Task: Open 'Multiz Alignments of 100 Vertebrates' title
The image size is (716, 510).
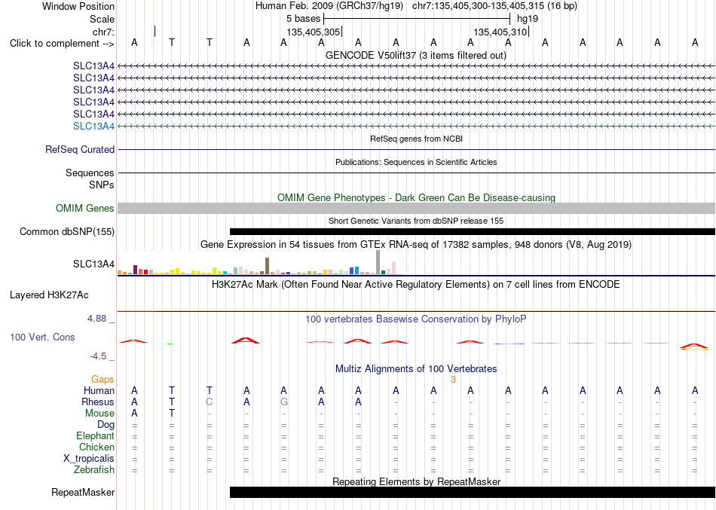Action: pyautogui.click(x=416, y=368)
